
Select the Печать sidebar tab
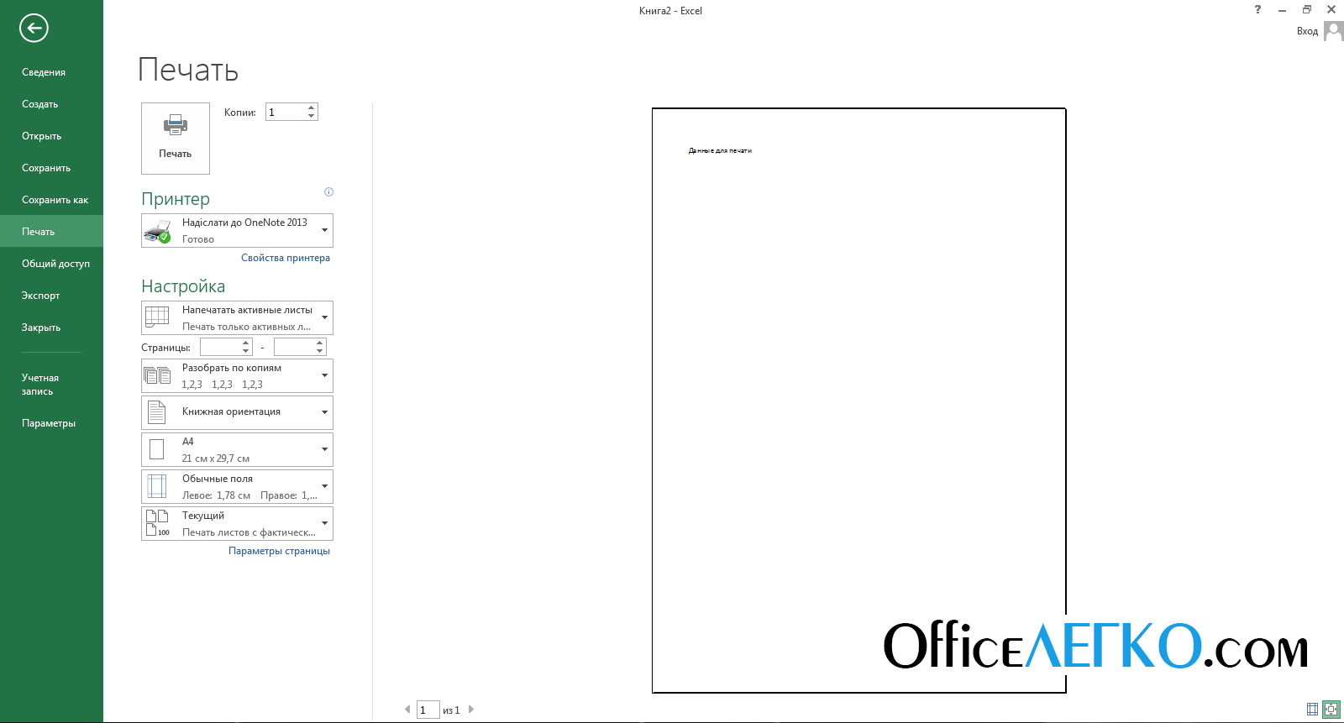51,232
